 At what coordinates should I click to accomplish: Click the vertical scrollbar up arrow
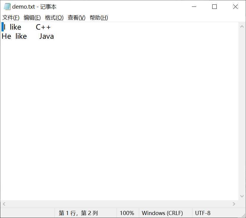pyautogui.click(x=242, y=27)
